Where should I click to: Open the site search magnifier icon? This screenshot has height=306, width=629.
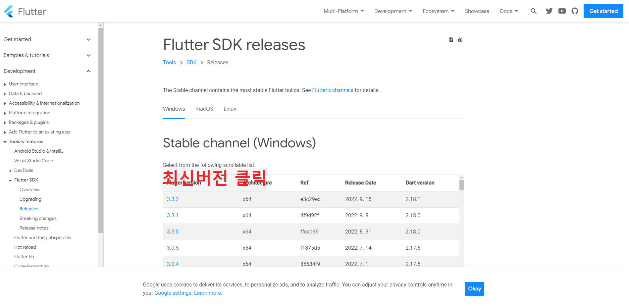[533, 11]
